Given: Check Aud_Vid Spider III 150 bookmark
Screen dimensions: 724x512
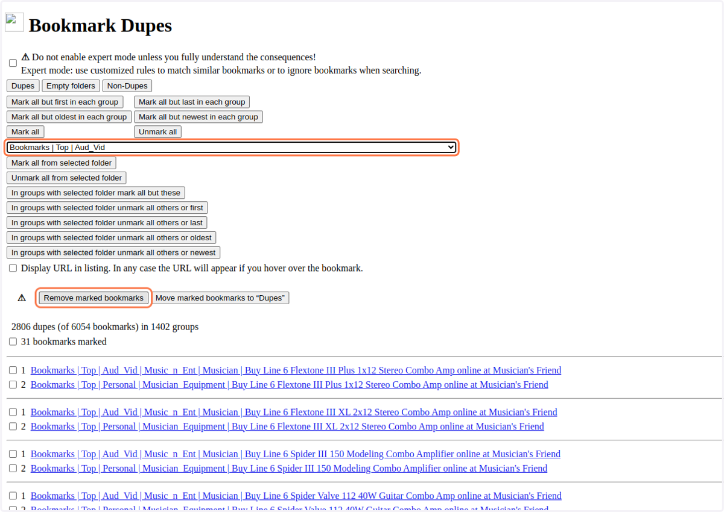Looking at the screenshot, I should pyautogui.click(x=13, y=454).
